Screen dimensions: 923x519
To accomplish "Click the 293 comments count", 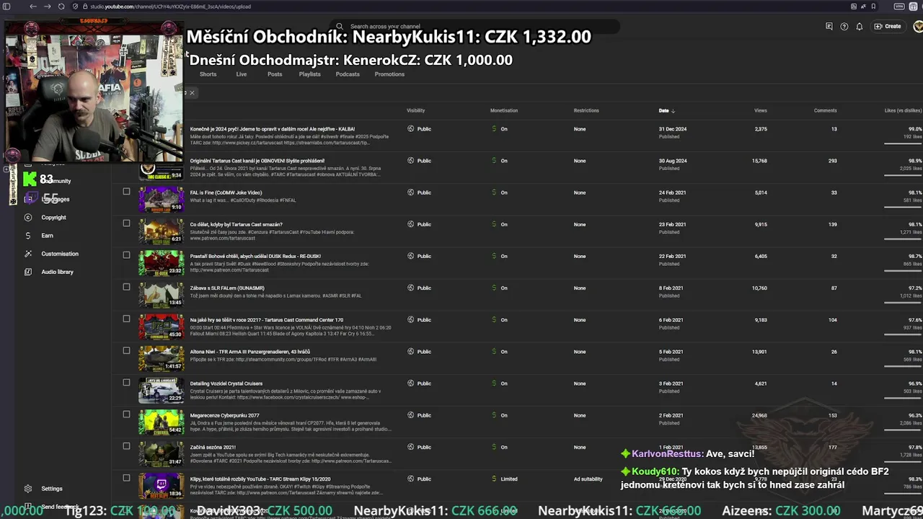I will pyautogui.click(x=833, y=161).
